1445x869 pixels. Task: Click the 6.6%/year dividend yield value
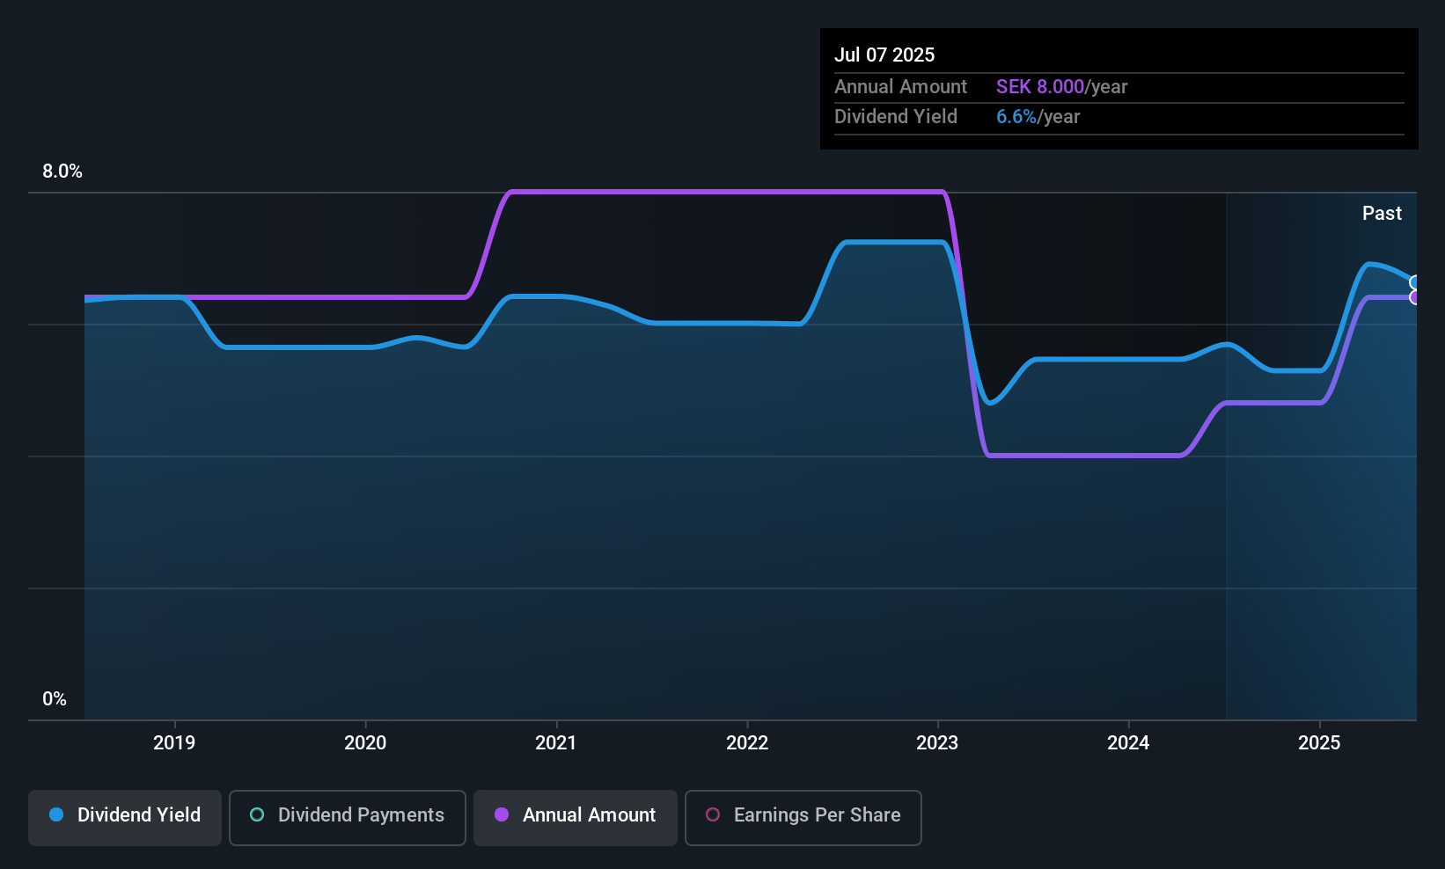pos(1038,117)
